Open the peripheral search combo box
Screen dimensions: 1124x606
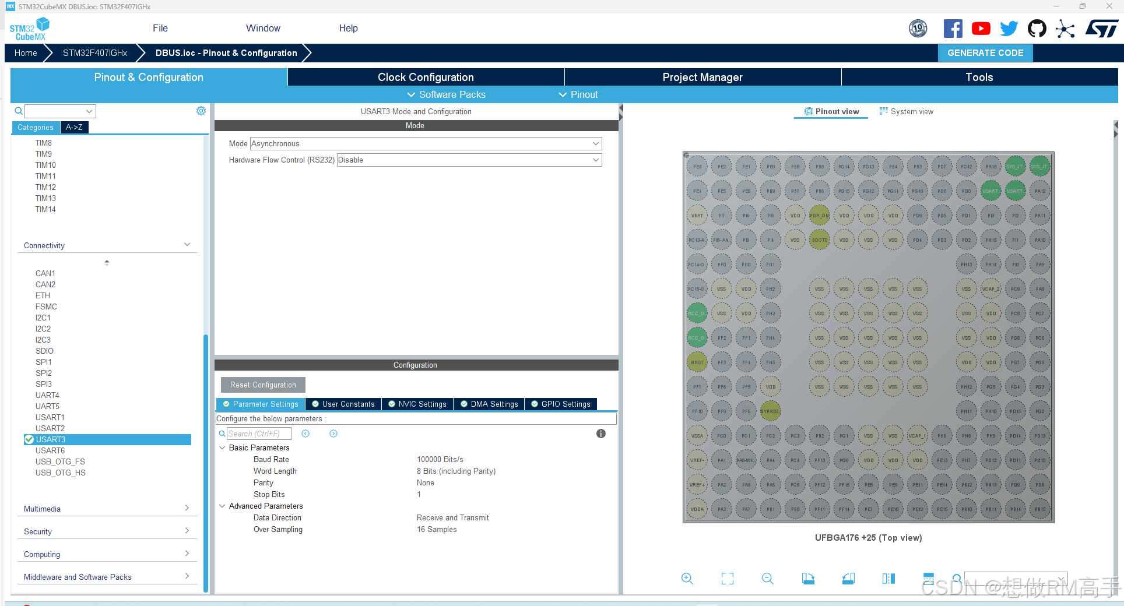click(x=60, y=111)
